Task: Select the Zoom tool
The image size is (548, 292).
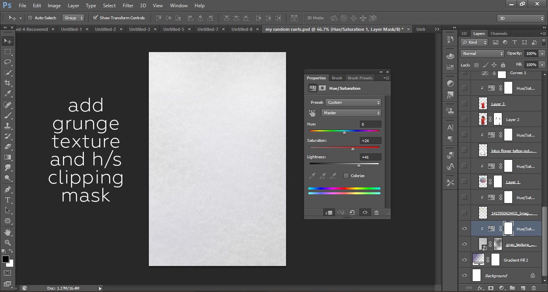Action: coord(8,242)
